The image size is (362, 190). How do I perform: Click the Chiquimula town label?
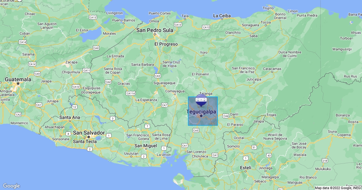pos(71,72)
